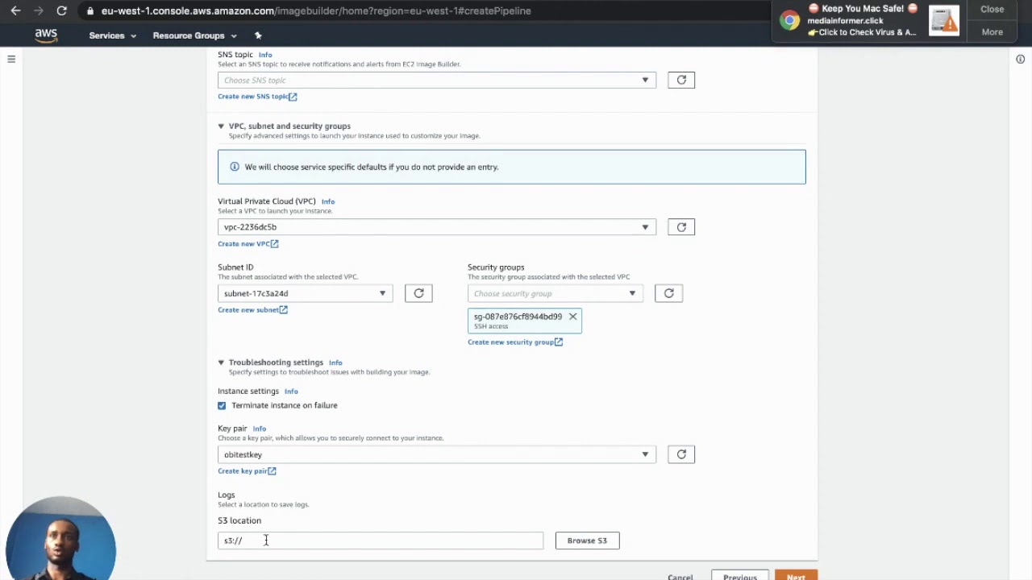The width and height of the screenshot is (1032, 580).
Task: Click the Chrome notification icon
Action: (x=790, y=21)
